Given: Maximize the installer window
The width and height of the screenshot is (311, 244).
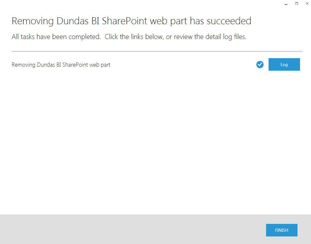Looking at the screenshot, I should [297, 3].
